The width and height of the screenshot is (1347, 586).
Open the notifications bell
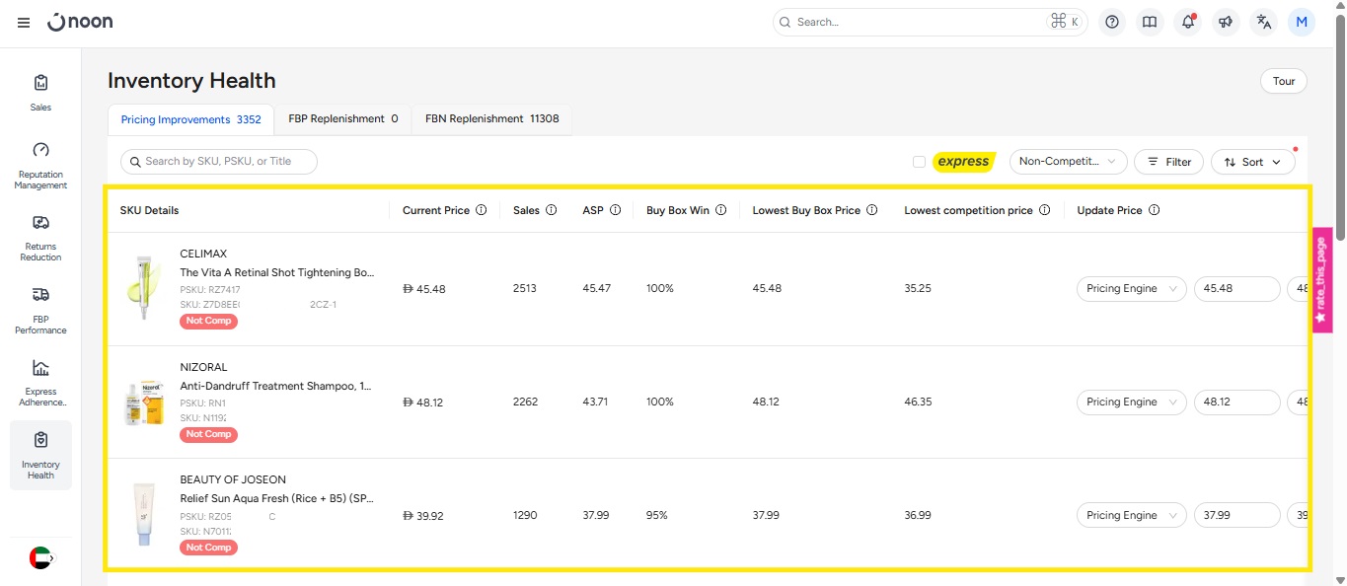tap(1188, 22)
